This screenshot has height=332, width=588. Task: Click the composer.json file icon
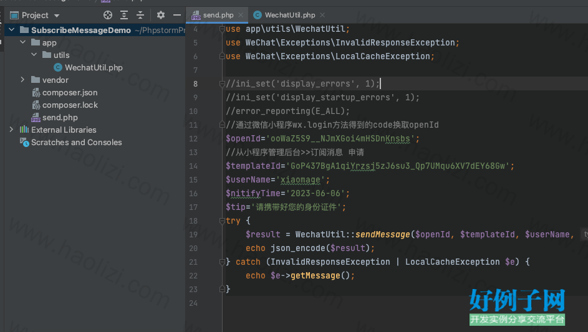pos(36,93)
